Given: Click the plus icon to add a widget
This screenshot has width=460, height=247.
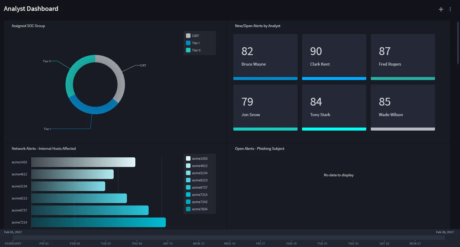Looking at the screenshot, I should point(441,9).
